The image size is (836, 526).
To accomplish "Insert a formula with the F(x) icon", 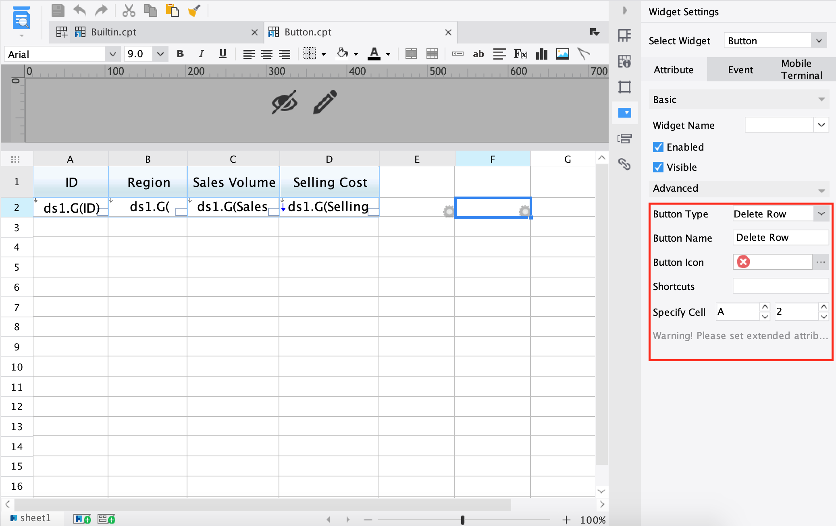I will (x=521, y=54).
